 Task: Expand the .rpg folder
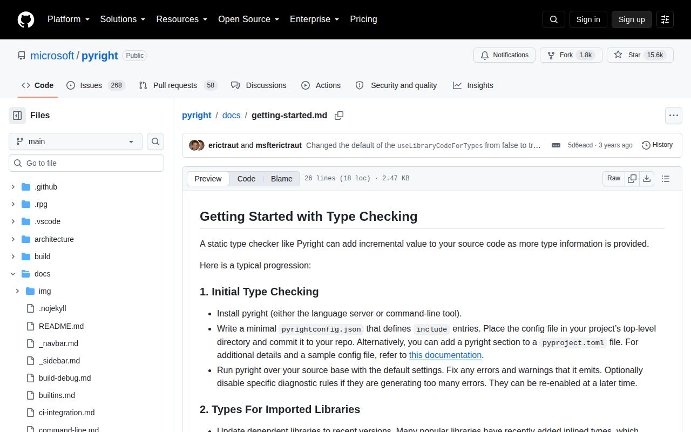(13, 204)
